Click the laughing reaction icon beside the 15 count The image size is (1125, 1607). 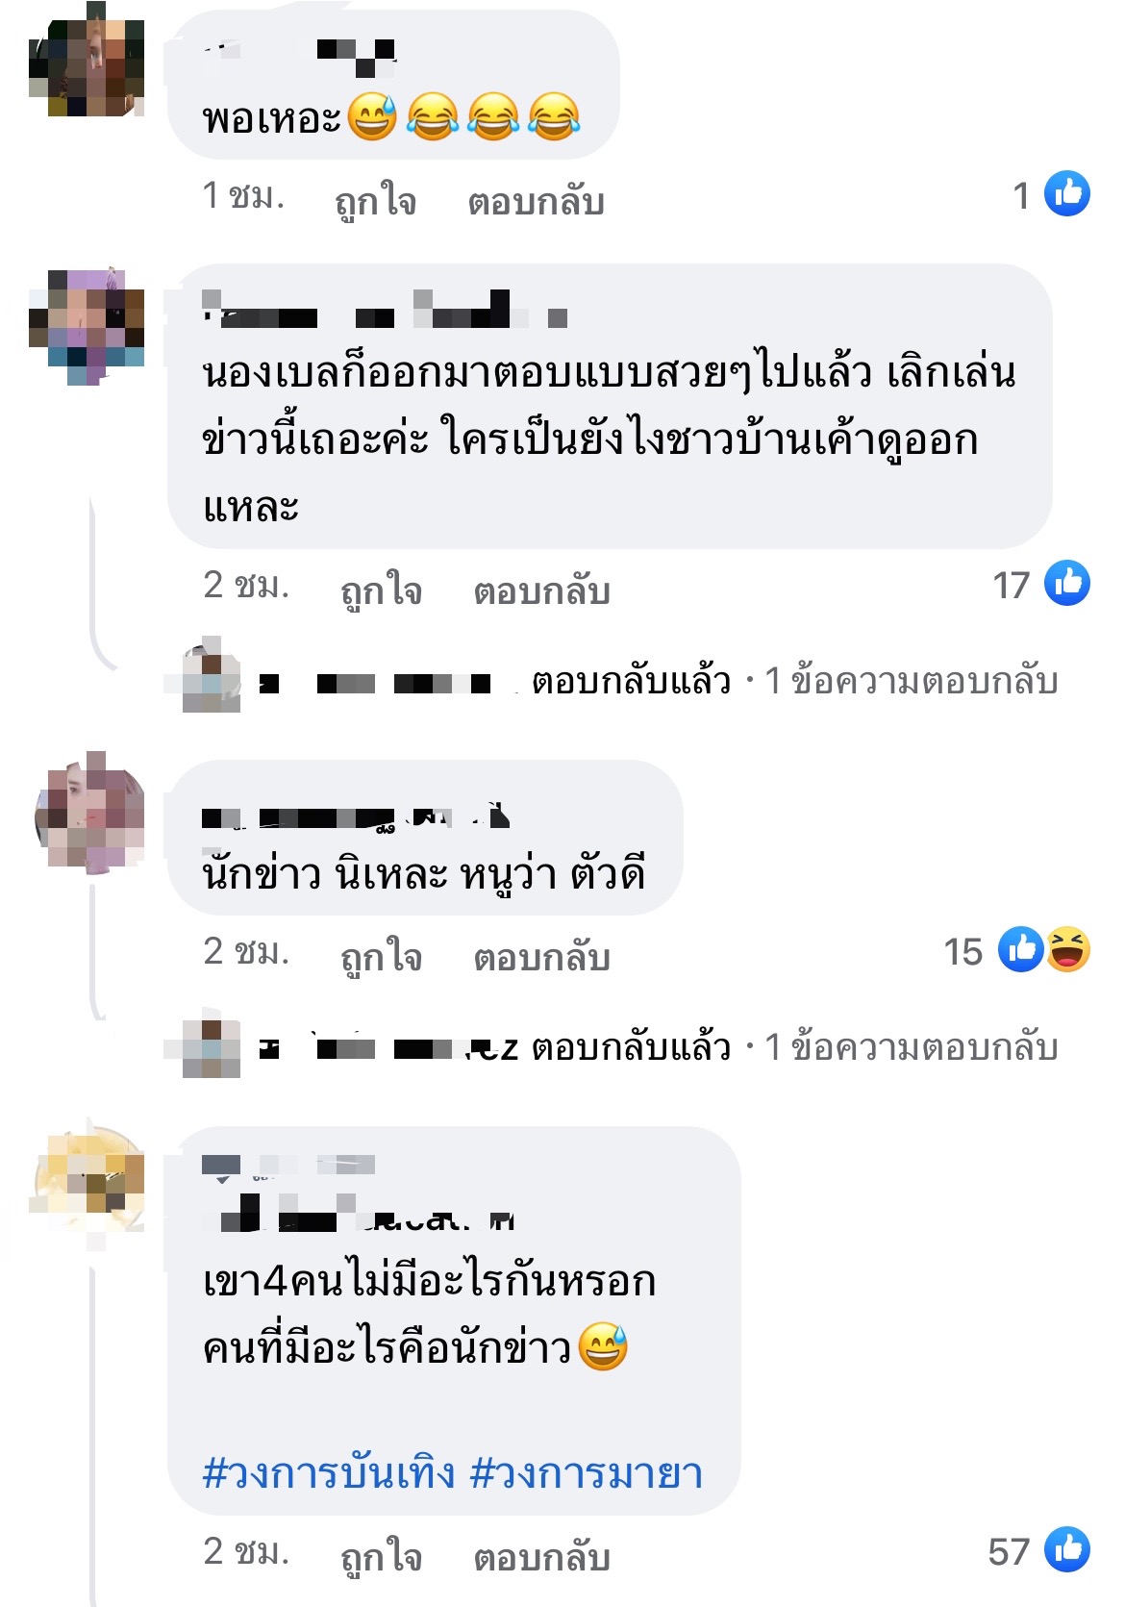(1068, 949)
